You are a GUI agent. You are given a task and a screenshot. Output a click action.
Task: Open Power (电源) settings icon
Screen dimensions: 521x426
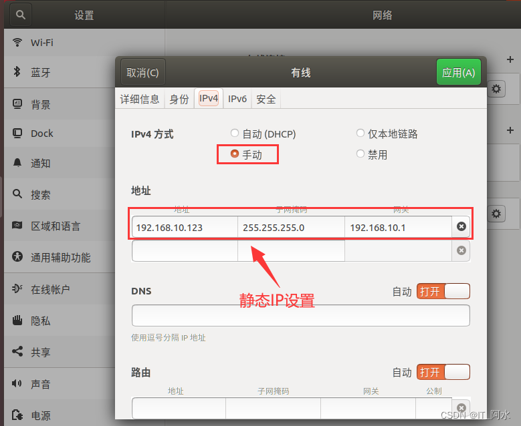[17, 415]
